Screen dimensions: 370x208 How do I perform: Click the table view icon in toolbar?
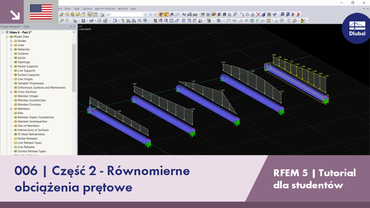click(x=95, y=14)
